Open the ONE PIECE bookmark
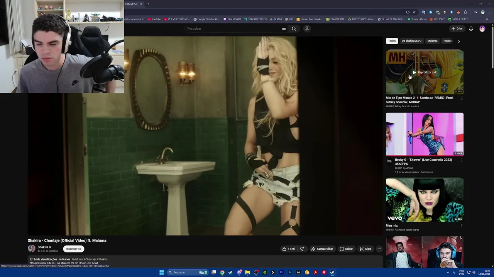Viewport: 494px width, 277px height. (x=437, y=19)
